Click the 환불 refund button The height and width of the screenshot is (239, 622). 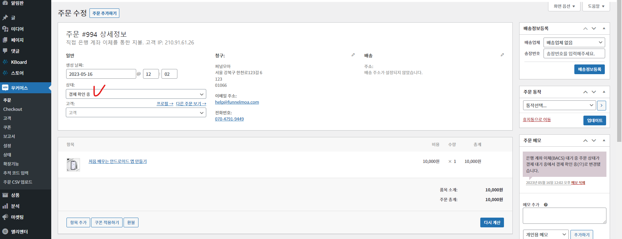tap(131, 222)
